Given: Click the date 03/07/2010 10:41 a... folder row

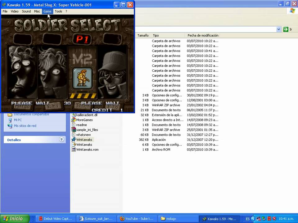Looking at the screenshot, I should click(x=202, y=51).
